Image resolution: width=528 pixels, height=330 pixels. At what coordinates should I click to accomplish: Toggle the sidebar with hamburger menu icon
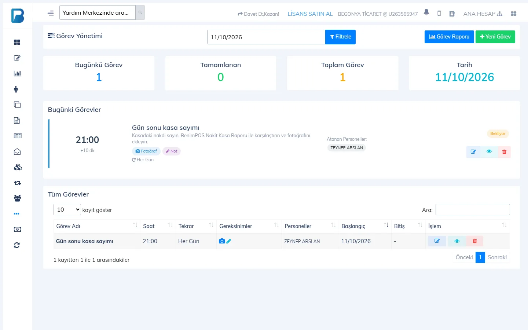tap(51, 14)
